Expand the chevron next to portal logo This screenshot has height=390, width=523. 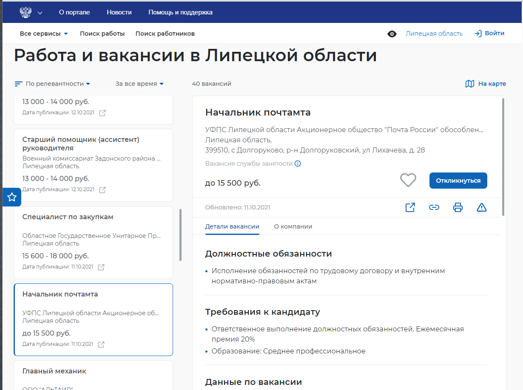click(40, 13)
